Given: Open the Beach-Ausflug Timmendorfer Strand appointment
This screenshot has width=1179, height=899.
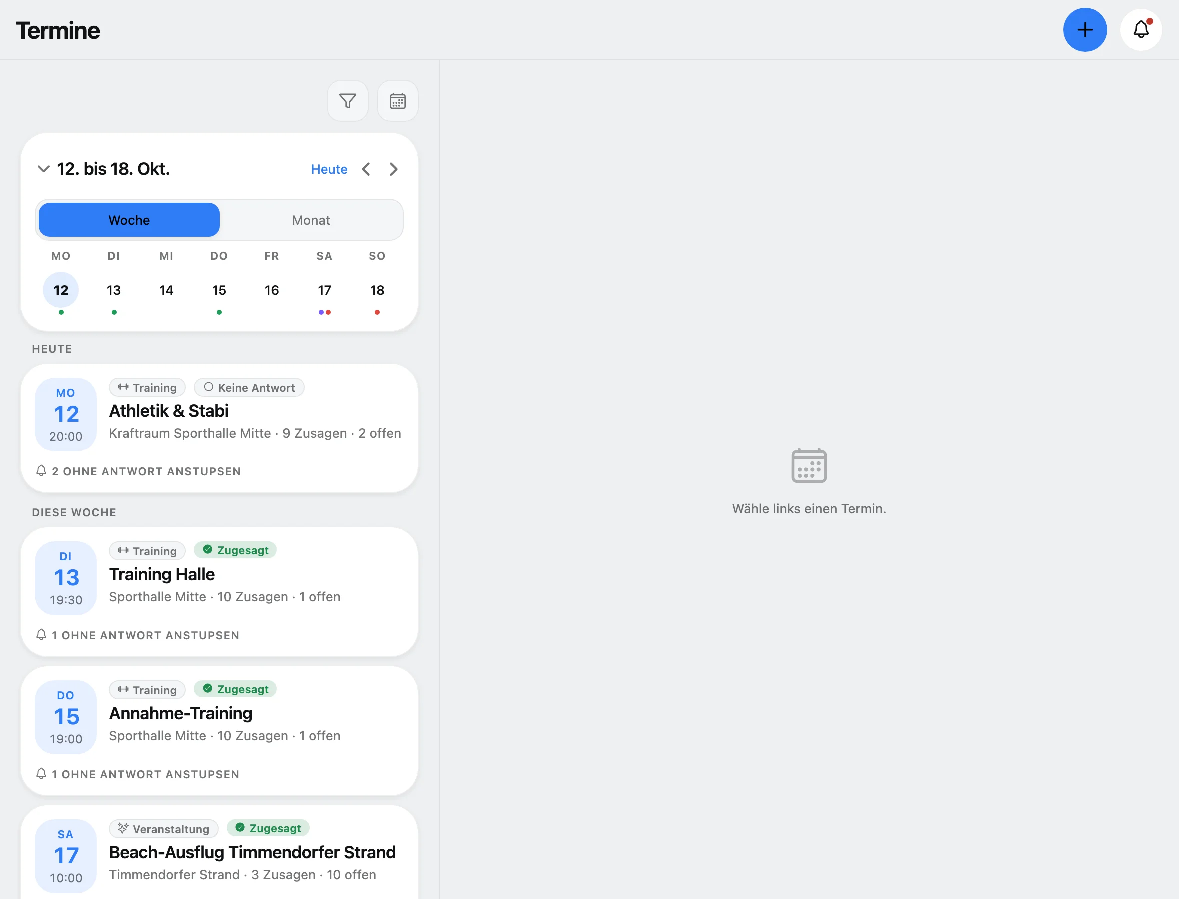Looking at the screenshot, I should pyautogui.click(x=219, y=853).
